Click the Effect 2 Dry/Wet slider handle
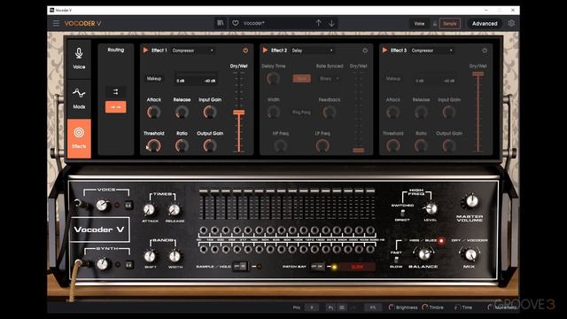Image resolution: width=567 pixels, height=319 pixels. coord(358,150)
